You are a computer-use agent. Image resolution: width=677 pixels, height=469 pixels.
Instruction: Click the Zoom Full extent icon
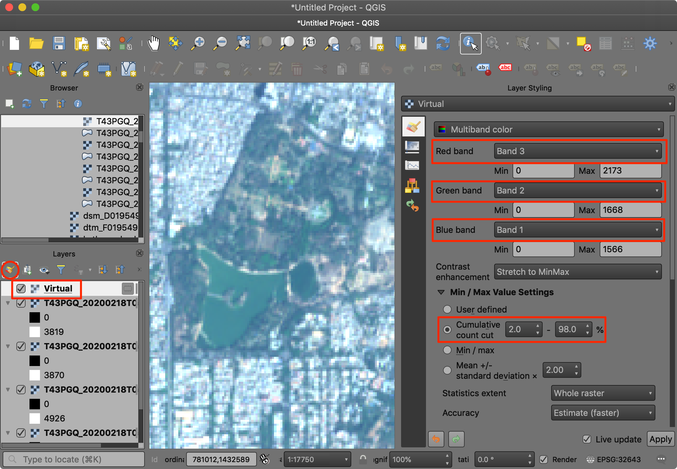click(243, 43)
